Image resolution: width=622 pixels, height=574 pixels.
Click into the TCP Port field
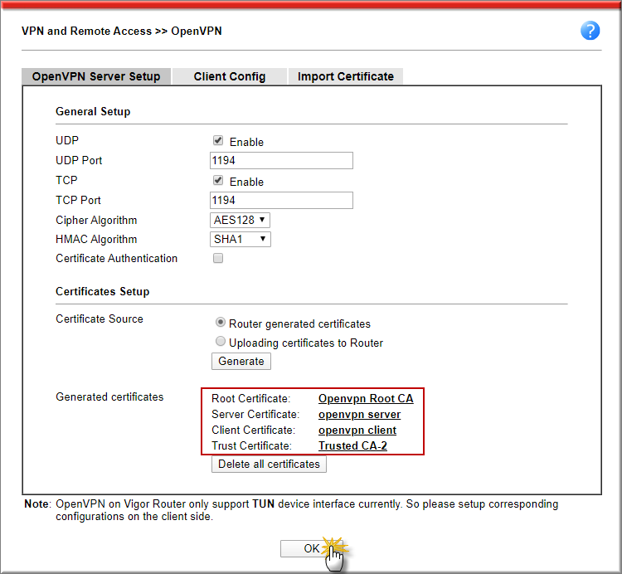click(281, 201)
